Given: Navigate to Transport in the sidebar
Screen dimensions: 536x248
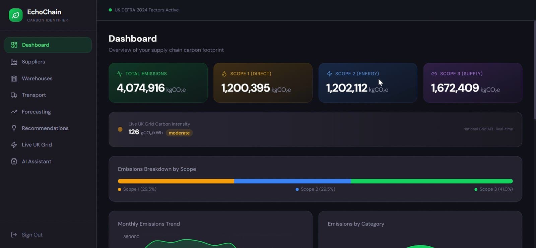Looking at the screenshot, I should click(48, 95).
